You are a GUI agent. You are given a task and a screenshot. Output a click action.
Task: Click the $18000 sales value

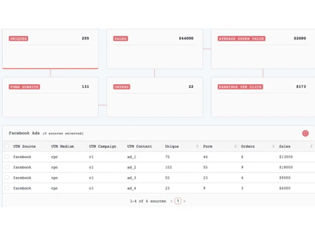[x=286, y=167]
